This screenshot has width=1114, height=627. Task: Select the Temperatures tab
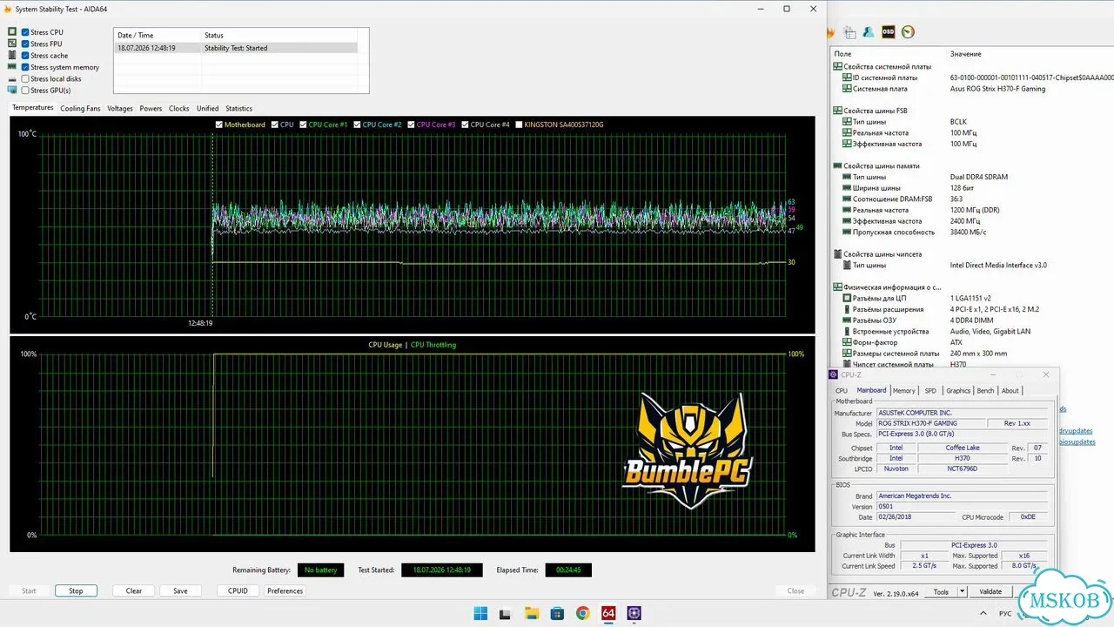click(33, 108)
